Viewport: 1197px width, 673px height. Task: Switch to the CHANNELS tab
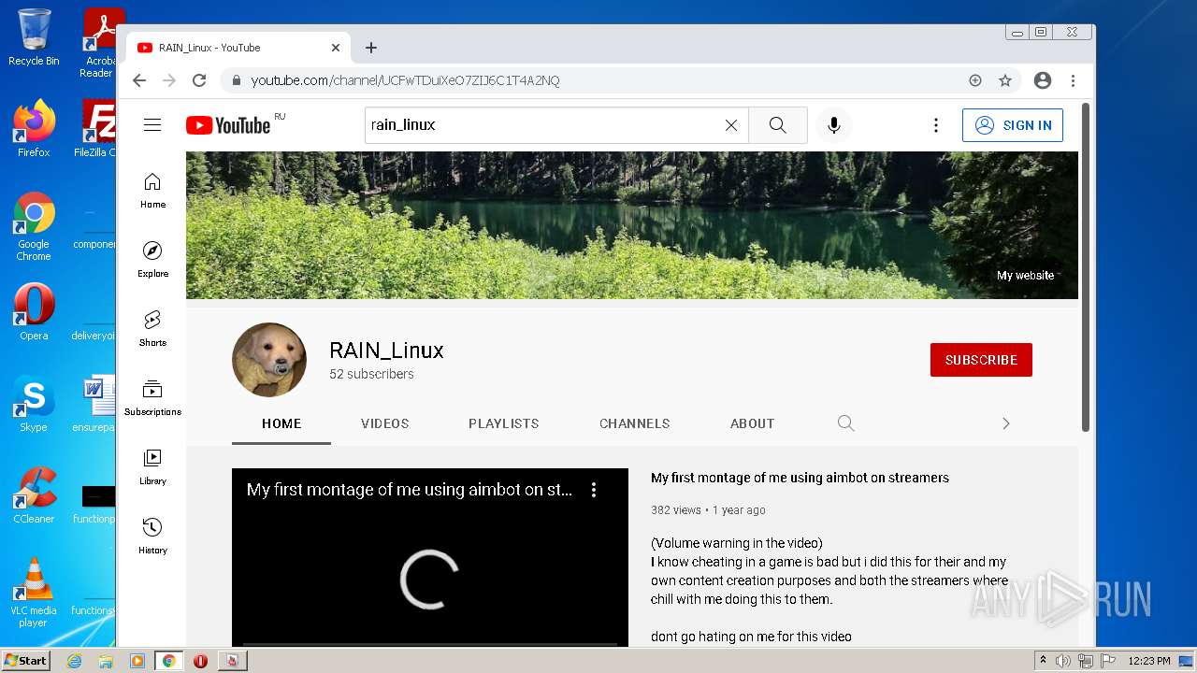(x=635, y=423)
